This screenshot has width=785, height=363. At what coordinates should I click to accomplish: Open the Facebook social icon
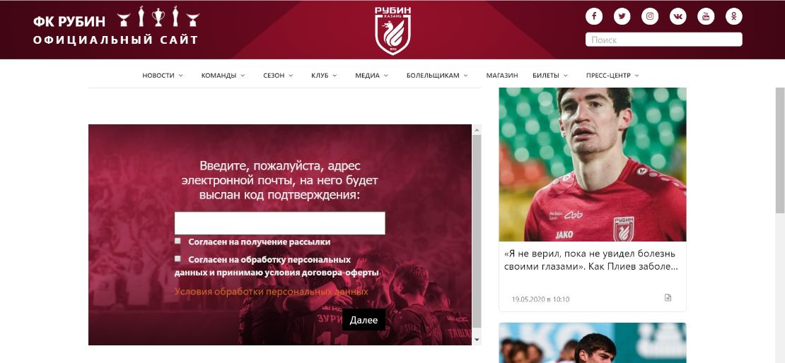594,16
